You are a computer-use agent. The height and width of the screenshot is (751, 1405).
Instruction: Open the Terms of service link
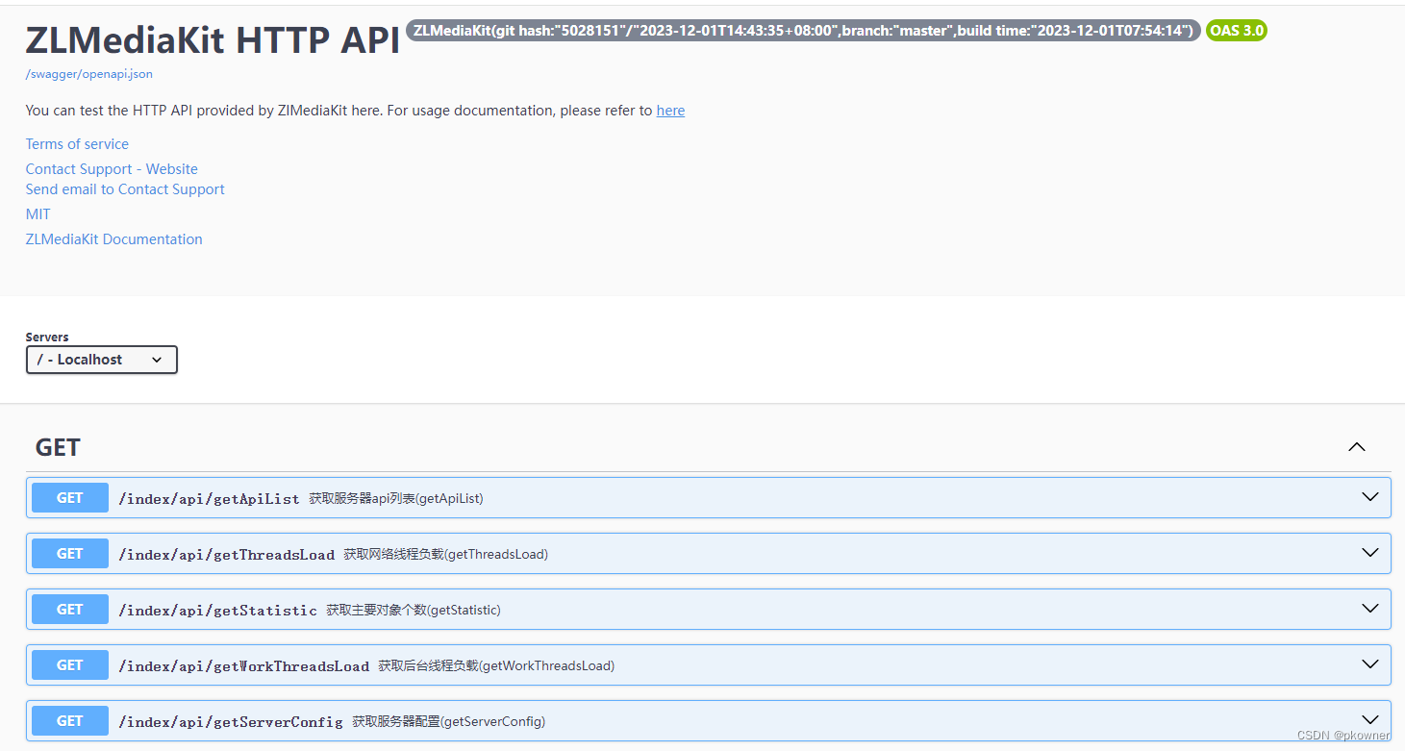[x=77, y=144]
